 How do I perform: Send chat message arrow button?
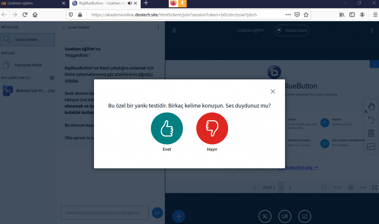click(x=157, y=213)
